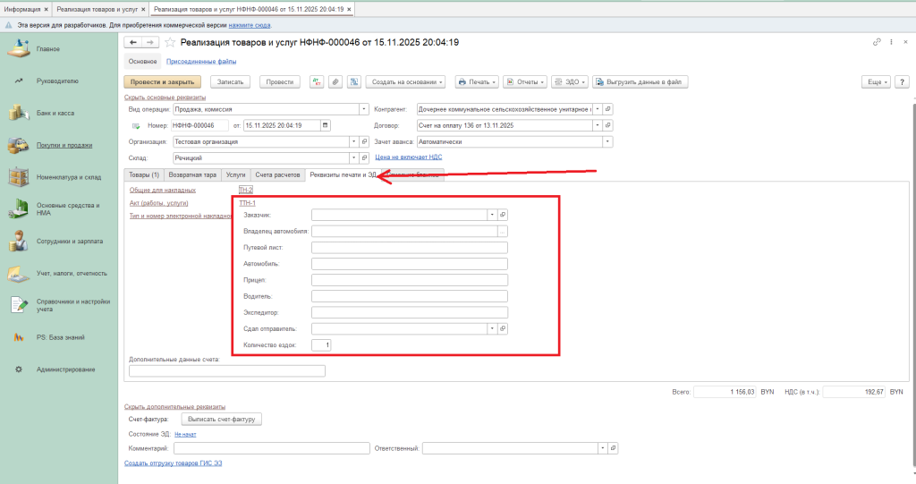The image size is (916, 484).
Task: Click the Дт/Кт postings icon
Action: 317,81
